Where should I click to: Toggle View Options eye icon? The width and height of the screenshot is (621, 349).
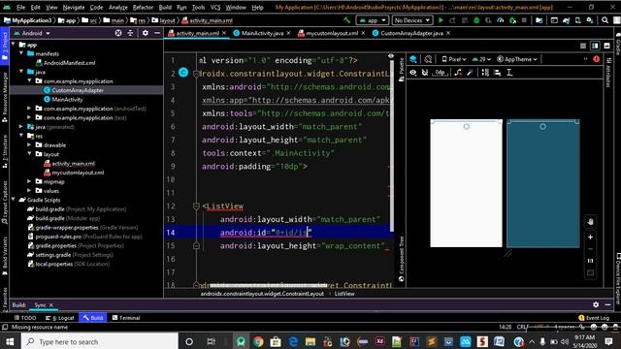pos(413,73)
